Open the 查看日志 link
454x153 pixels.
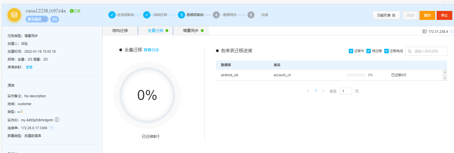coord(151,50)
